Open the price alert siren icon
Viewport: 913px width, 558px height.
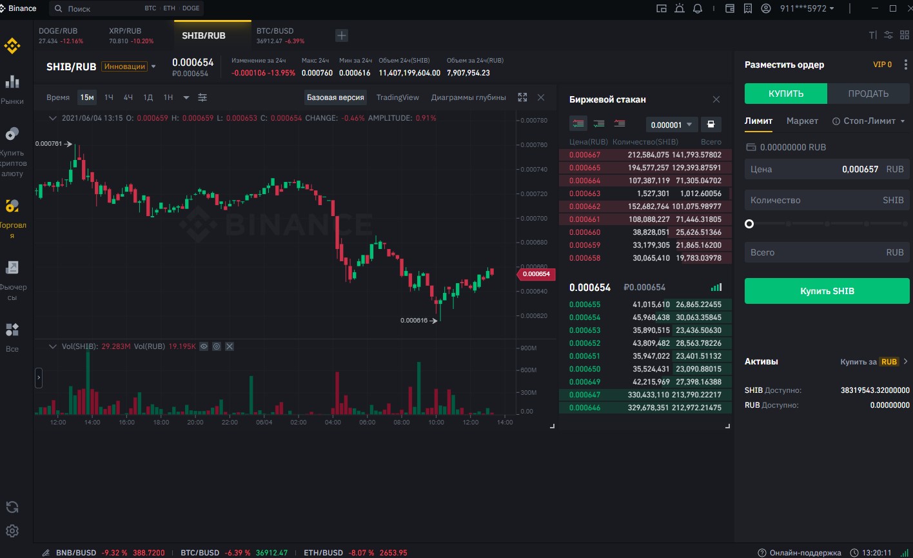pos(679,8)
